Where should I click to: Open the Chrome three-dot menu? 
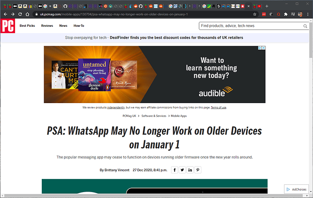(308, 14)
